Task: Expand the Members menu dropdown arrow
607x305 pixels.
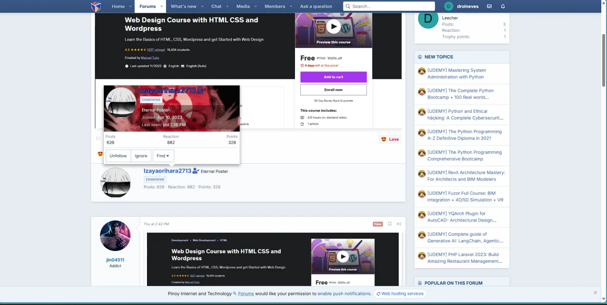Action: 291,6
